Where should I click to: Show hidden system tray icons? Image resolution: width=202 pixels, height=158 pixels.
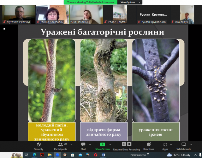[195, 155]
